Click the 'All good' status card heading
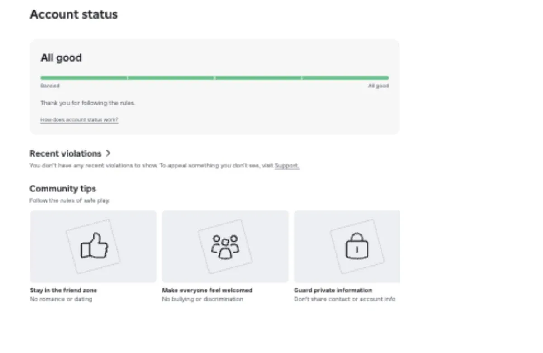 61,58
